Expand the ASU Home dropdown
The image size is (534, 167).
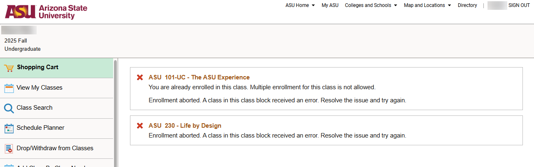tap(300, 5)
